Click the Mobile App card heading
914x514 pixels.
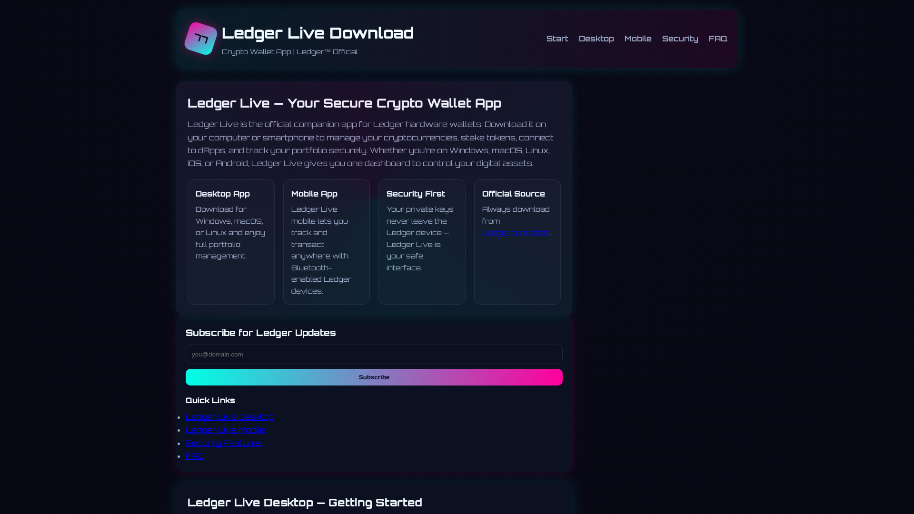tap(314, 194)
